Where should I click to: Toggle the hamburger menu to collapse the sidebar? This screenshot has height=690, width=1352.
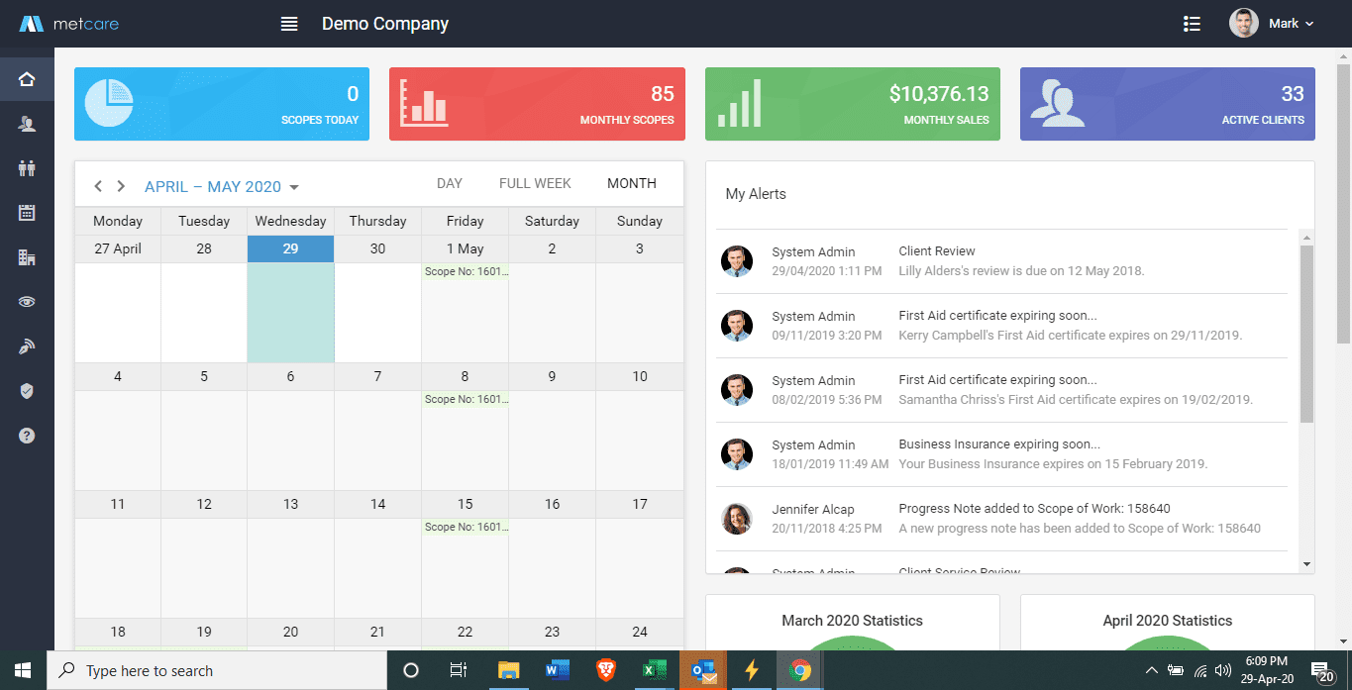289,24
